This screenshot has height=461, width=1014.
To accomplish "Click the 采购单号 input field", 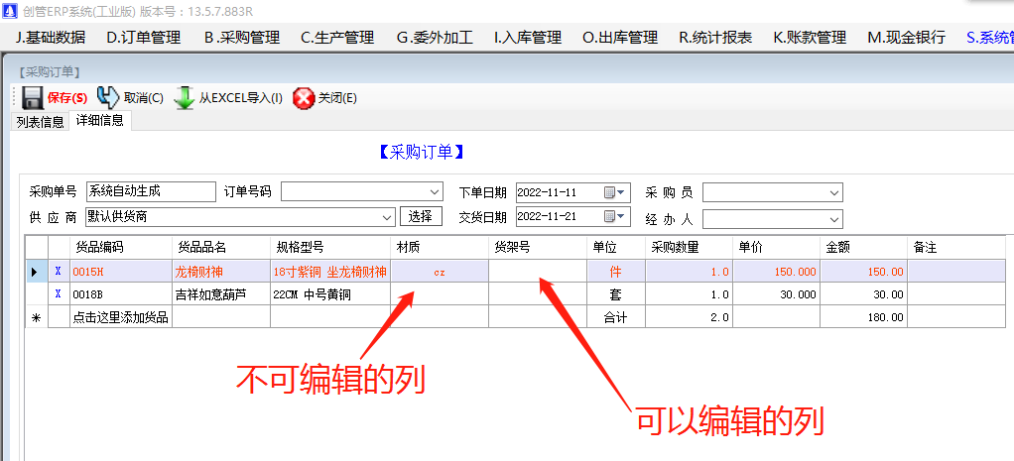I will click(x=151, y=191).
